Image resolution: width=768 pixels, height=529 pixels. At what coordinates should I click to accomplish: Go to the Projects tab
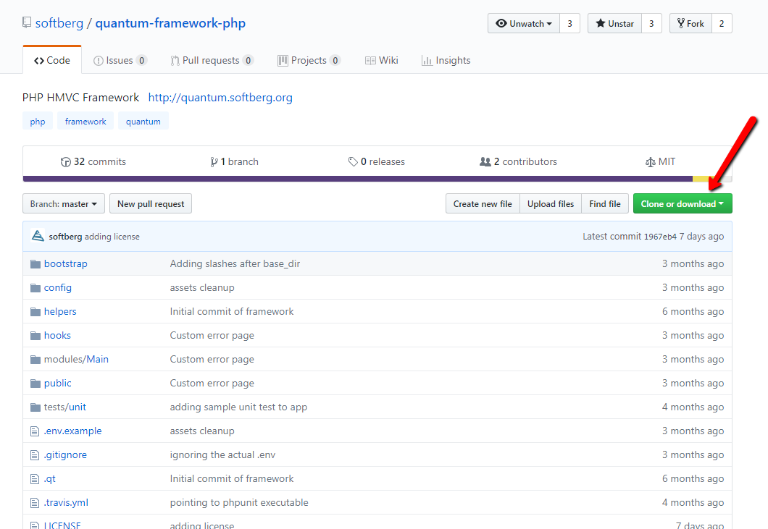coord(309,60)
